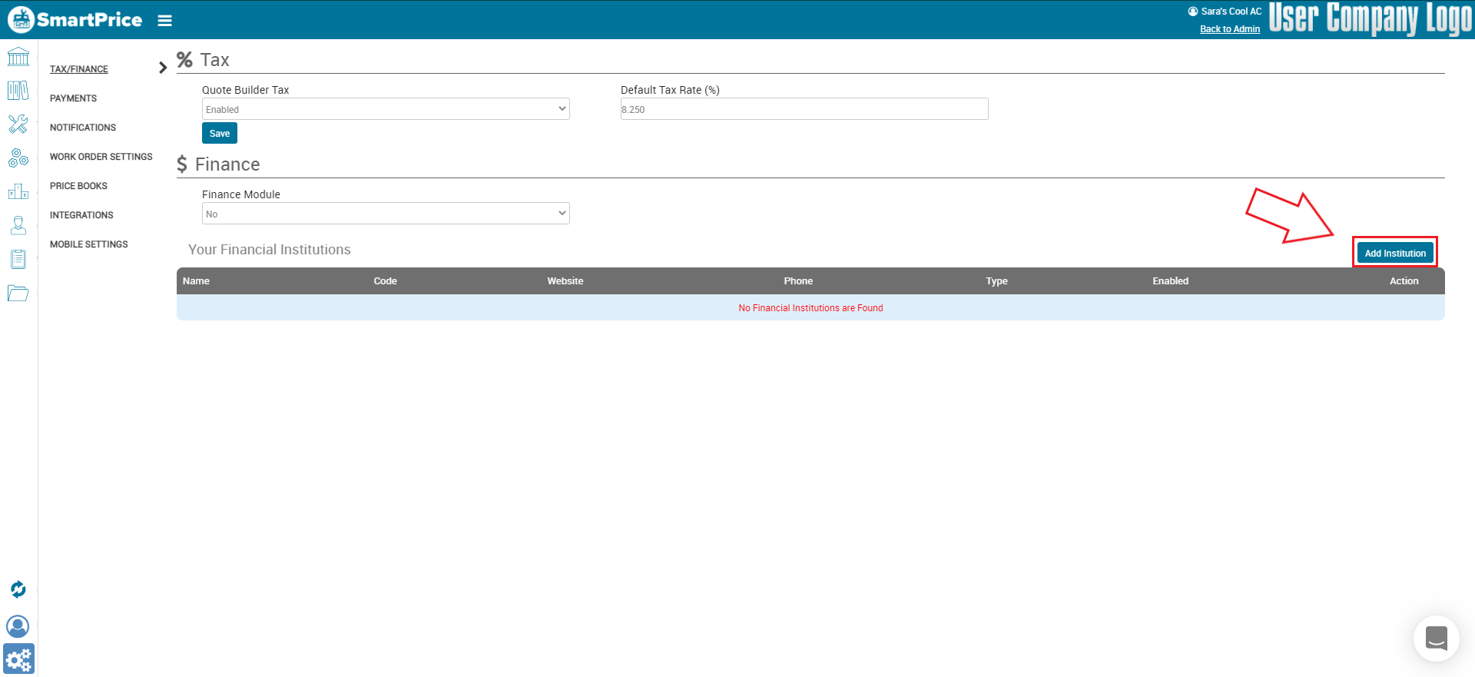The image size is (1475, 677).
Task: Select the wrench and screwdriver tools icon
Action: point(18,124)
